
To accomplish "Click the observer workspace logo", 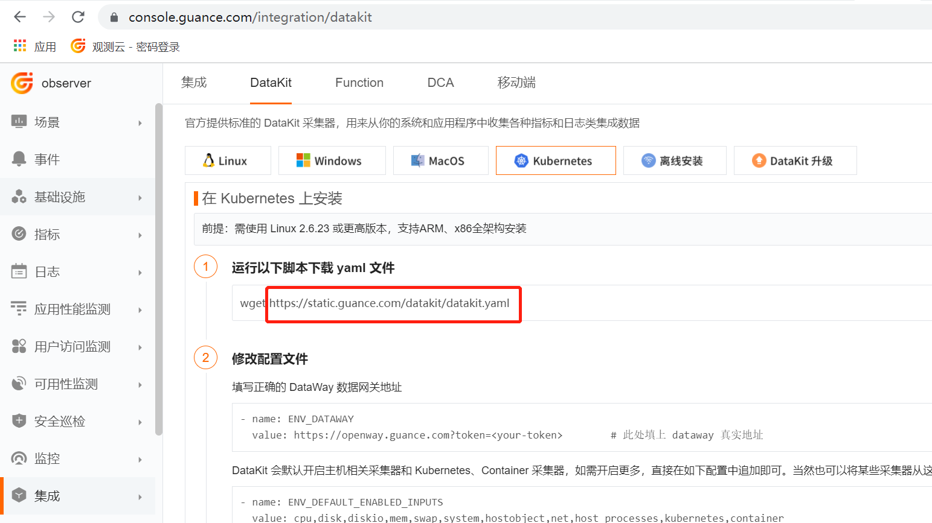I will 22,83.
